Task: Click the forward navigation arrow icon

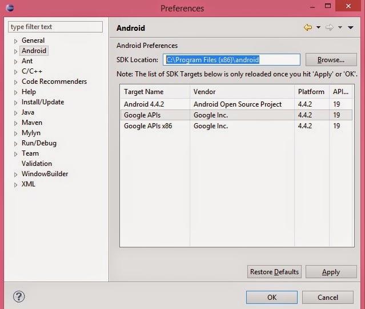Action: 330,27
